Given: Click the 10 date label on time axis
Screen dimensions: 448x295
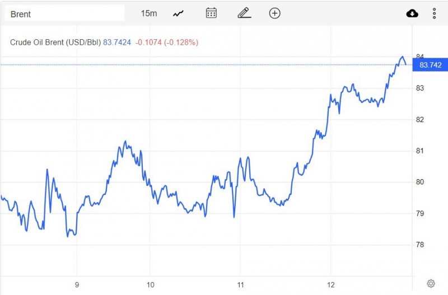Looking at the screenshot, I should tap(150, 284).
